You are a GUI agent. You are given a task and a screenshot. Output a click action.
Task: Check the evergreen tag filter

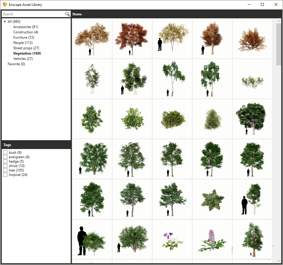5,157
